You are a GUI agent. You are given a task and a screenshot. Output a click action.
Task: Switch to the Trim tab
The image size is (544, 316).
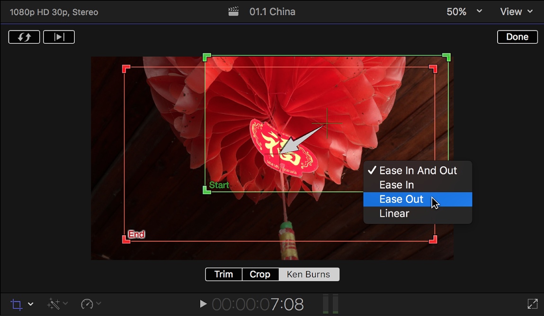tap(223, 274)
